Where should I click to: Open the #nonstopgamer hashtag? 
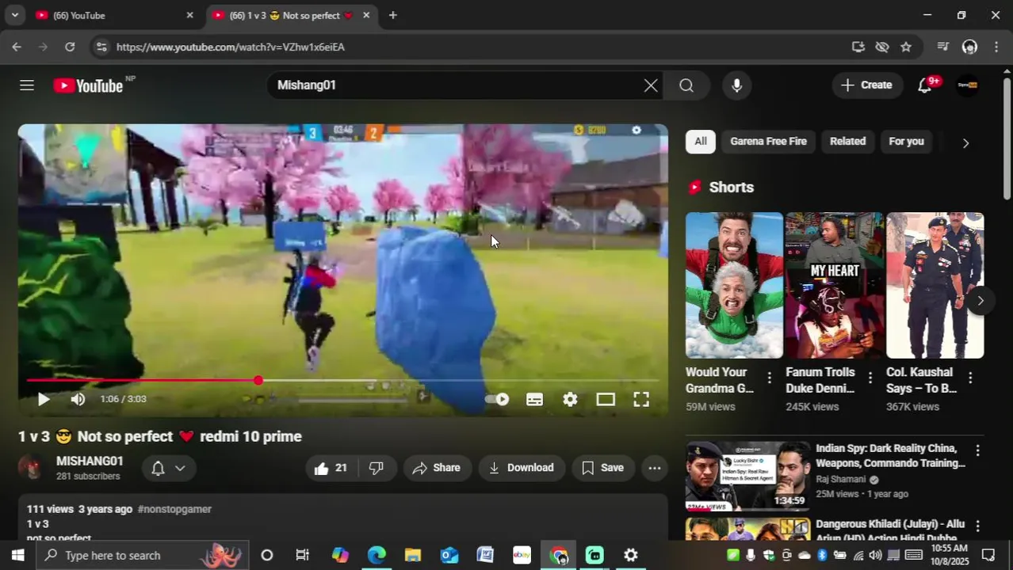pyautogui.click(x=174, y=509)
